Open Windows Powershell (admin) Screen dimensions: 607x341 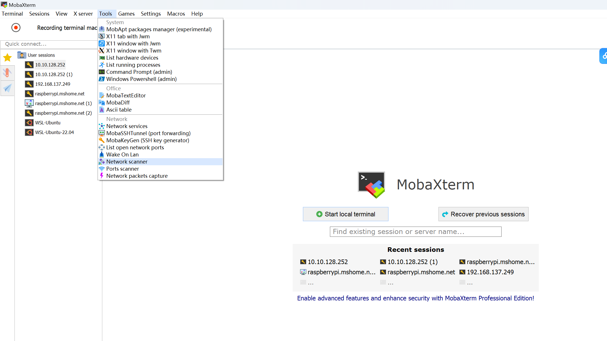141,79
